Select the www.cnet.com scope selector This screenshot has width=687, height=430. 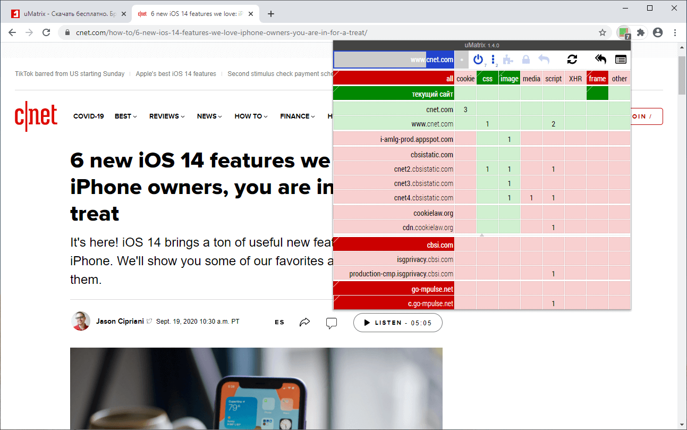click(394, 60)
